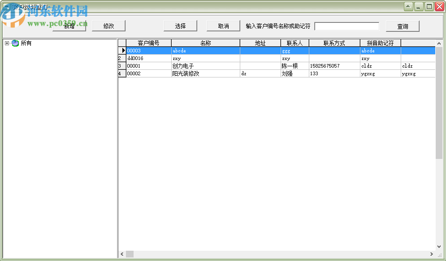Select customer number 00002 cell

coord(149,73)
